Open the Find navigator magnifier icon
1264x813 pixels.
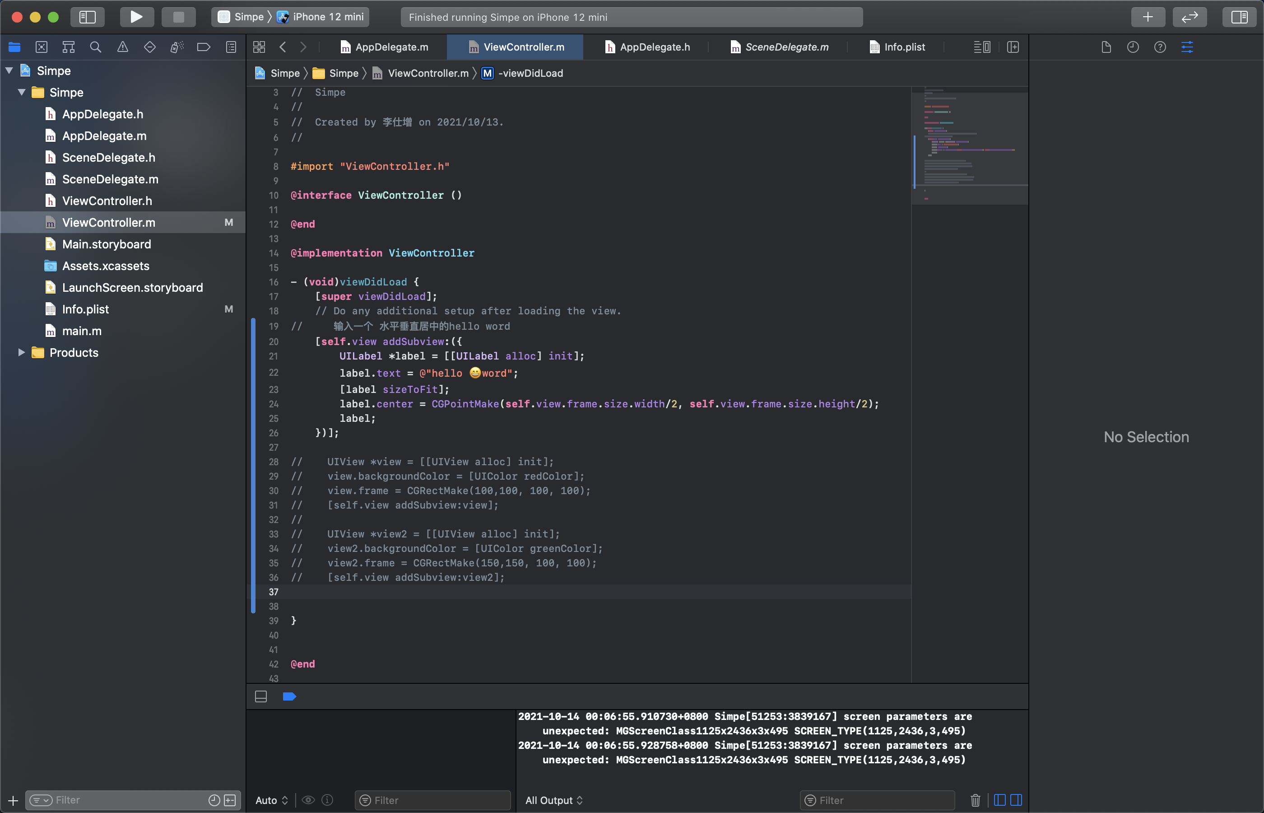(x=96, y=47)
